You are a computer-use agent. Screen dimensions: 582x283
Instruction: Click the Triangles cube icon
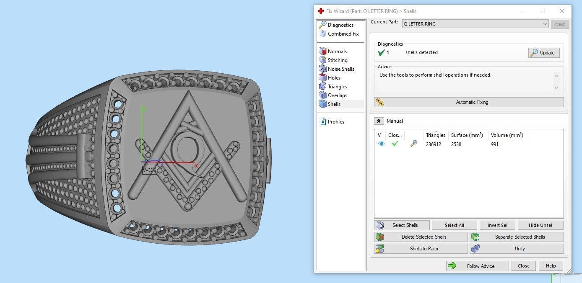322,86
